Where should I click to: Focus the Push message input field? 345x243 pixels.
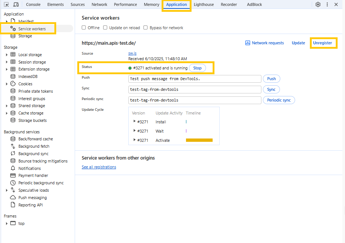pos(195,79)
